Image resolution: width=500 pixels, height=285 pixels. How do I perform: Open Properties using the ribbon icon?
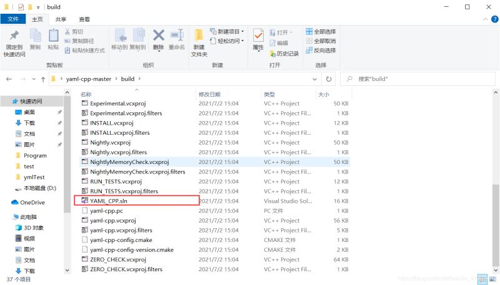(x=258, y=39)
